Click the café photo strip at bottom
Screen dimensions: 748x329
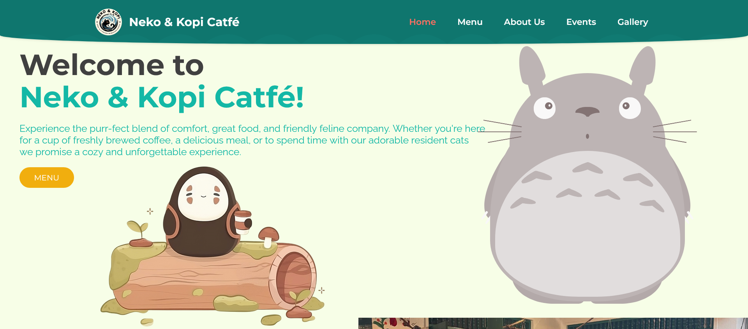coord(553,323)
